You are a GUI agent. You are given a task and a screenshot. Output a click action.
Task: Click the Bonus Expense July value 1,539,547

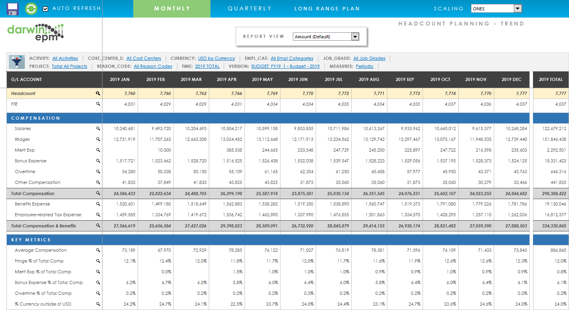(x=338, y=161)
